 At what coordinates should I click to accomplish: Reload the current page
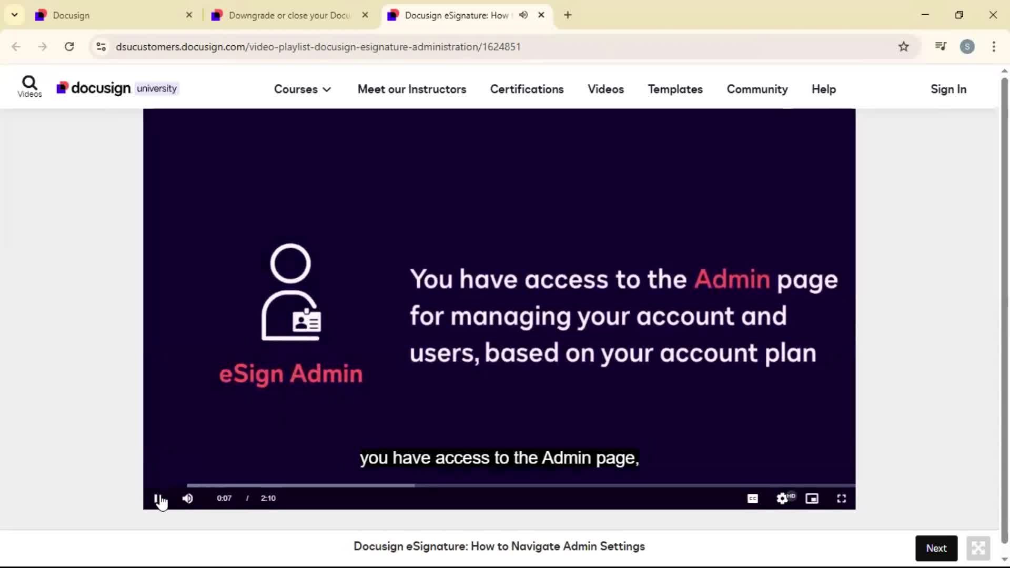(69, 47)
